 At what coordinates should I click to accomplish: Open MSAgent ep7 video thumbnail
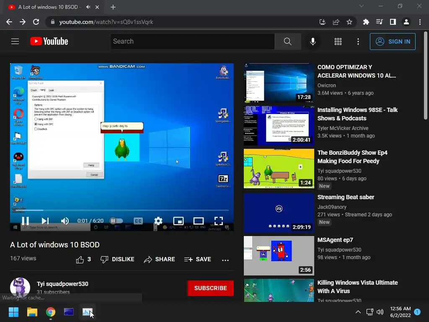tap(279, 256)
